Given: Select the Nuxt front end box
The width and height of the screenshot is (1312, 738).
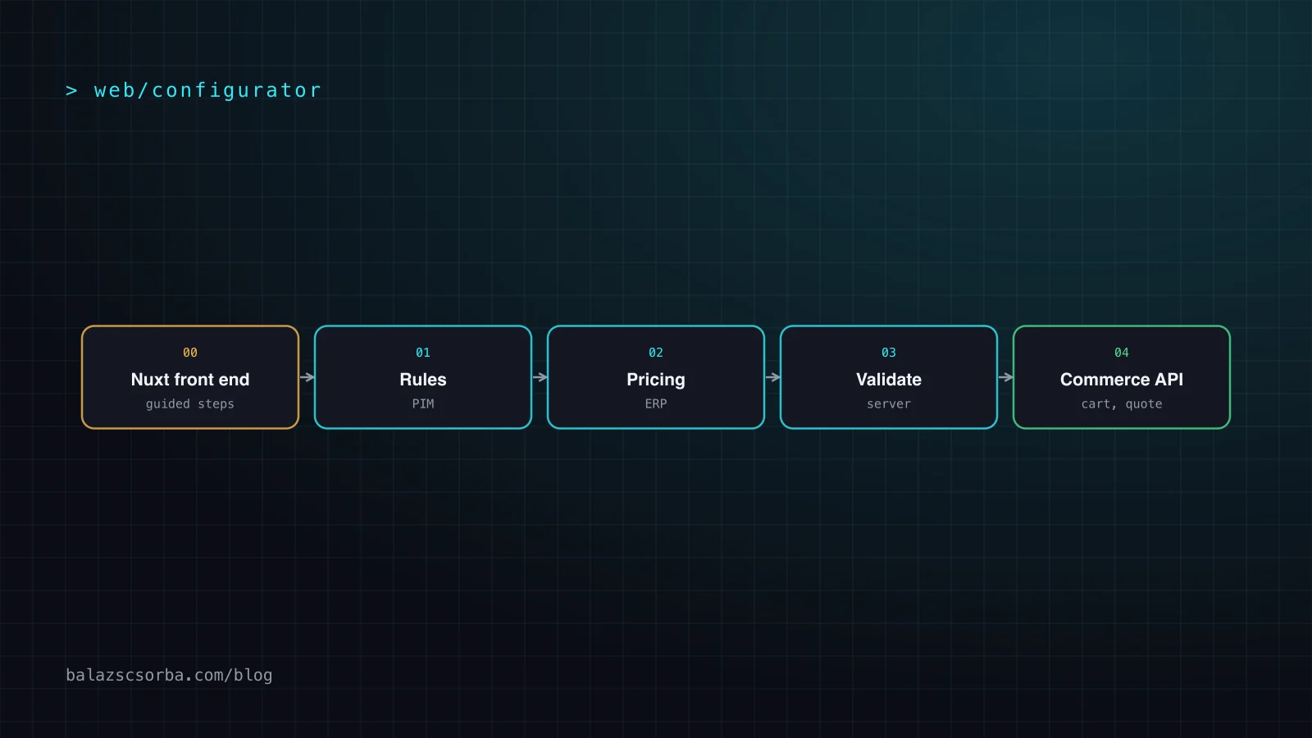Looking at the screenshot, I should coord(190,377).
